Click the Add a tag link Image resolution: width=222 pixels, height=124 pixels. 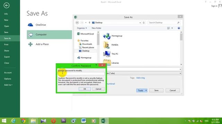[x=140, y=78]
